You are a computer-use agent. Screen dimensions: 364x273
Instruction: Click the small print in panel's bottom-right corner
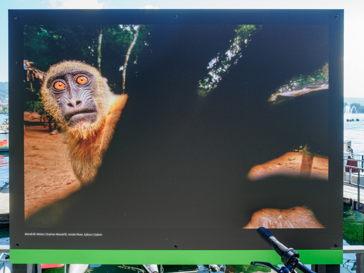tap(336, 248)
